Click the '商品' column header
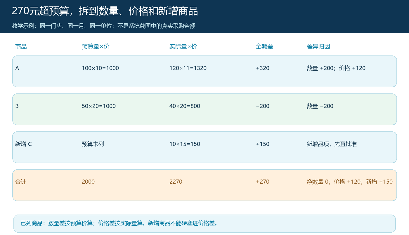Screen dimensions: 409x235 [x=21, y=46]
